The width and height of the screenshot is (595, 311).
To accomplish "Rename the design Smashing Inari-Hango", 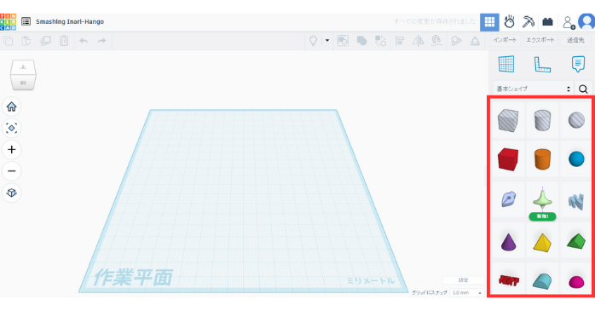I will [x=70, y=21].
